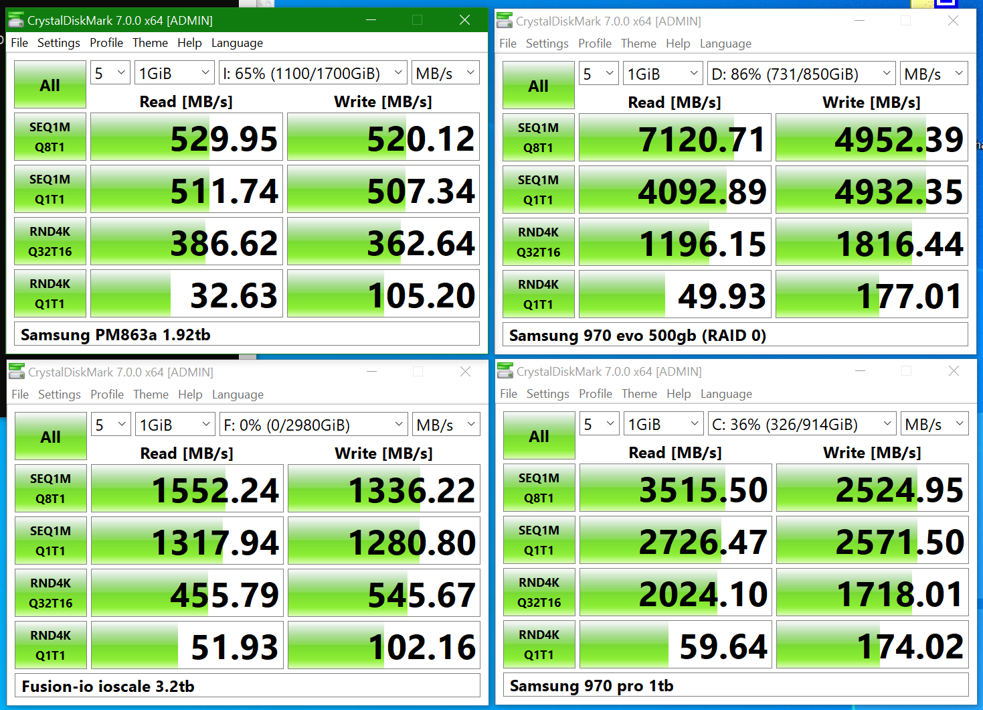Start RND4K Q32T16 test in PM863a window
Viewport: 983px width, 710px height.
tap(50, 241)
